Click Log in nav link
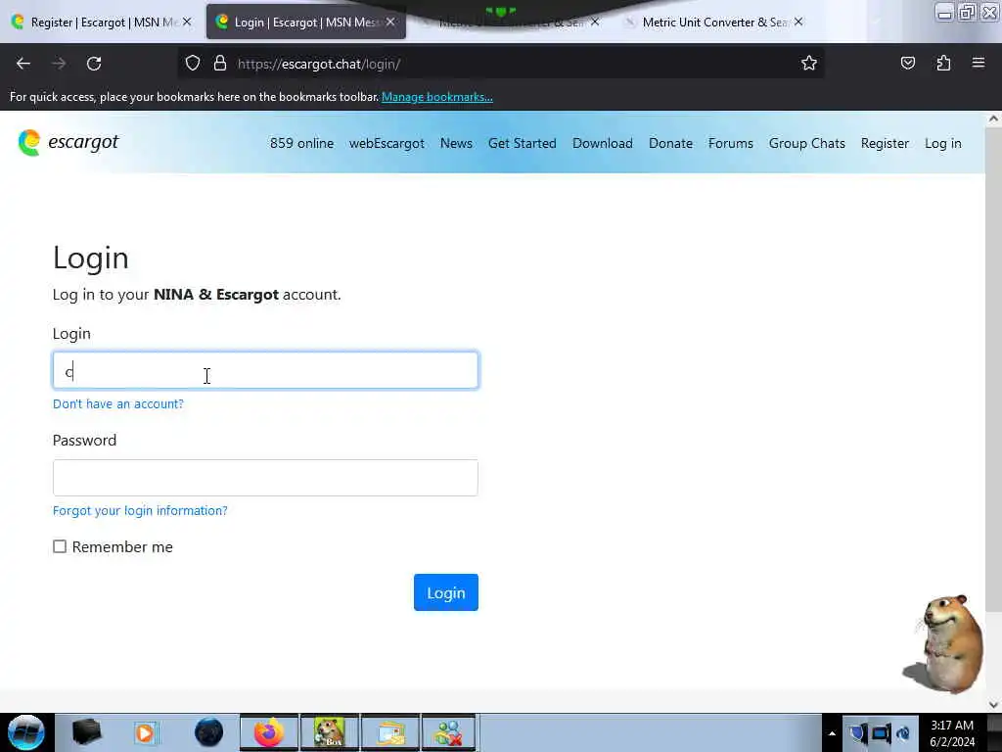The width and height of the screenshot is (1002, 752). (942, 143)
